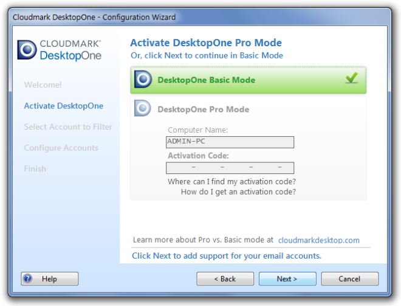Cancel the configuration wizard
This screenshot has width=401, height=306.
pos(349,279)
